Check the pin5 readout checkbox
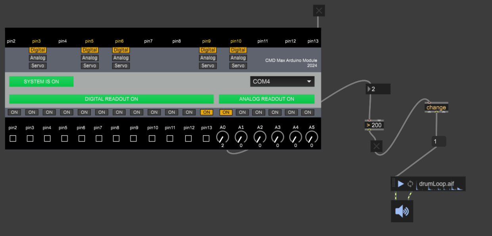 coord(64,138)
